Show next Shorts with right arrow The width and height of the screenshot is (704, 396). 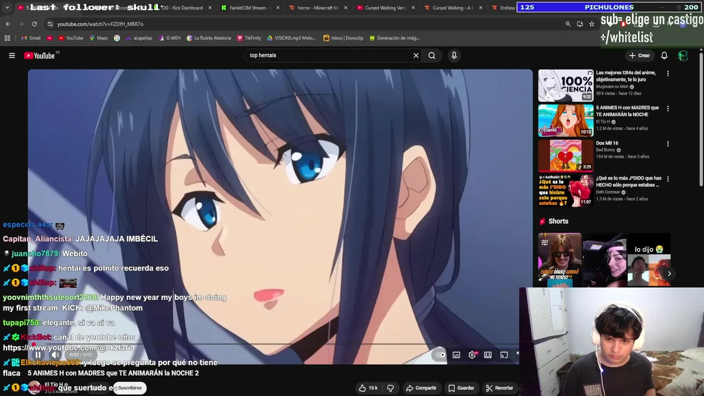(x=669, y=273)
